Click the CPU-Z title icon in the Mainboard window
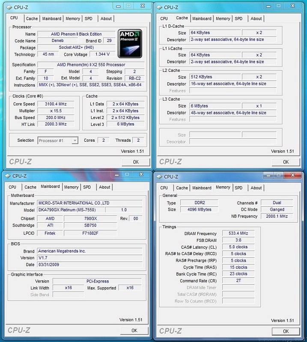 pos(8,176)
